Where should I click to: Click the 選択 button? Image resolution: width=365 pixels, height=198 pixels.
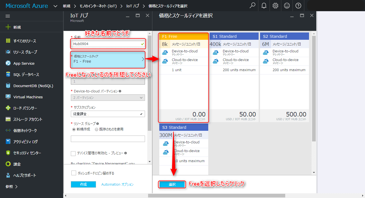(172, 184)
